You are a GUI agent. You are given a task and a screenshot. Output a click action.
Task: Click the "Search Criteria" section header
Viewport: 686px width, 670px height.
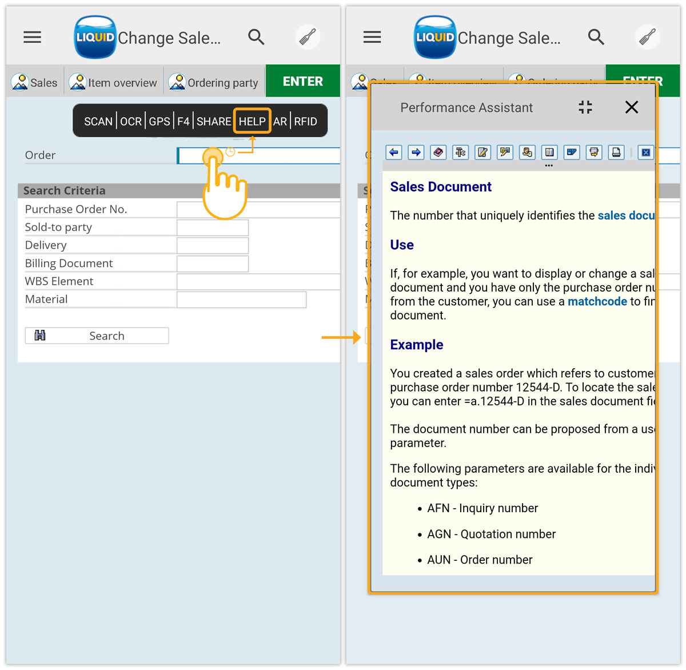pos(65,191)
